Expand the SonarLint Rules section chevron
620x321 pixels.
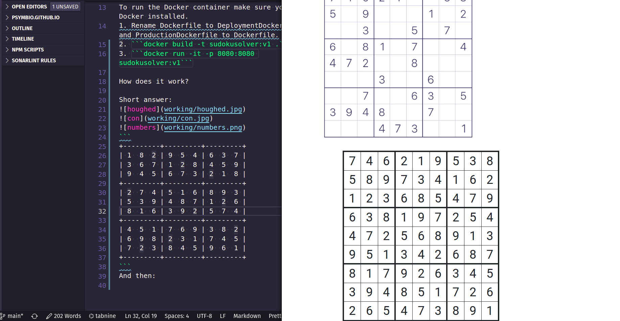7,60
